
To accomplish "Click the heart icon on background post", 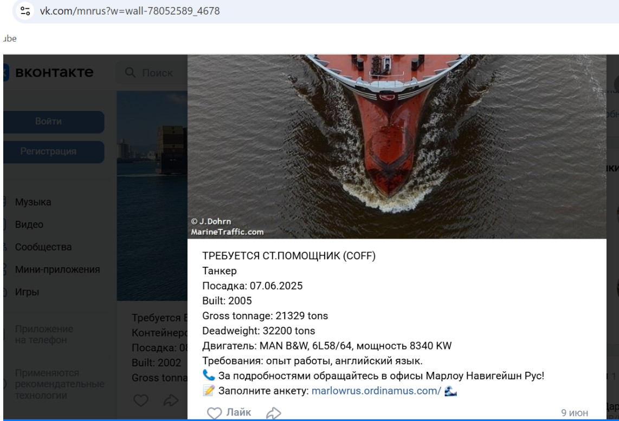I will click(x=140, y=400).
